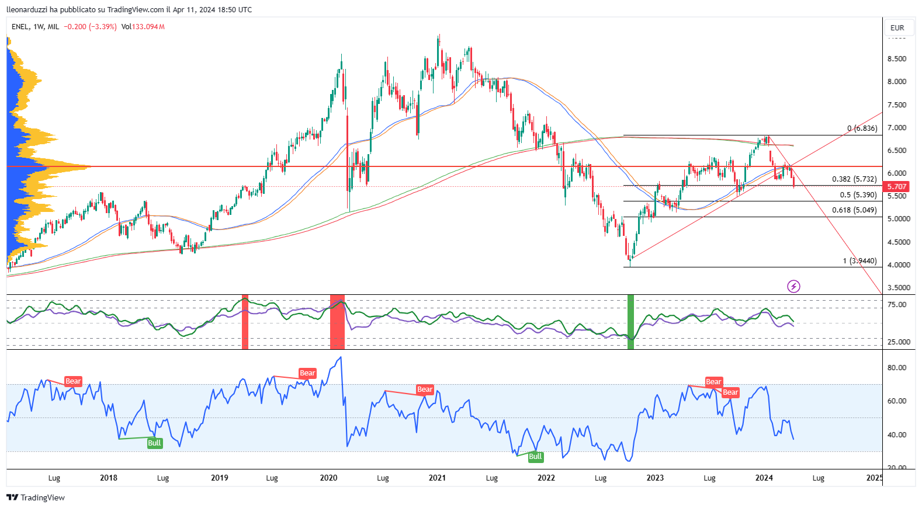922x508 pixels.
Task: Click the 25.000 oscillator axis label
Action: point(899,342)
